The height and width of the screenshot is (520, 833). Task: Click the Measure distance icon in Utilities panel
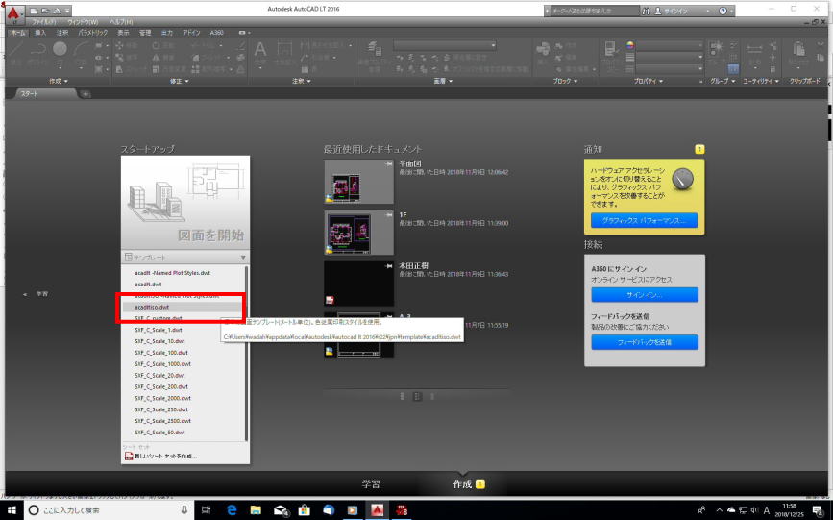pyautogui.click(x=754, y=49)
